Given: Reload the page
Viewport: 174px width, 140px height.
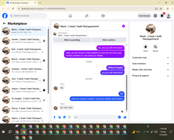Looking at the screenshot, I should click(13, 9).
